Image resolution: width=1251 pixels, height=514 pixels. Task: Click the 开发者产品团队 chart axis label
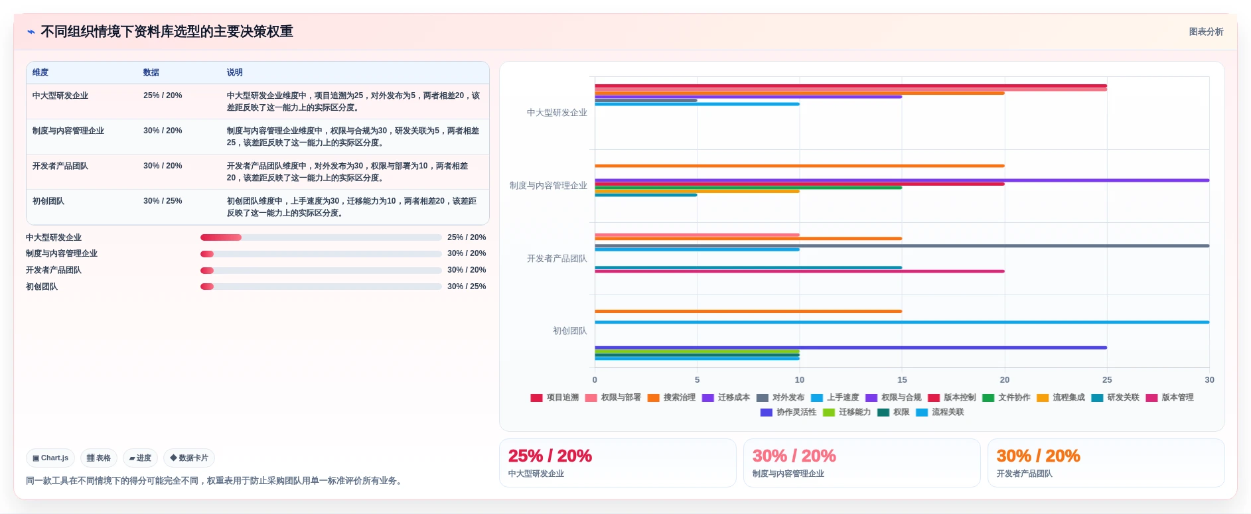coord(557,259)
